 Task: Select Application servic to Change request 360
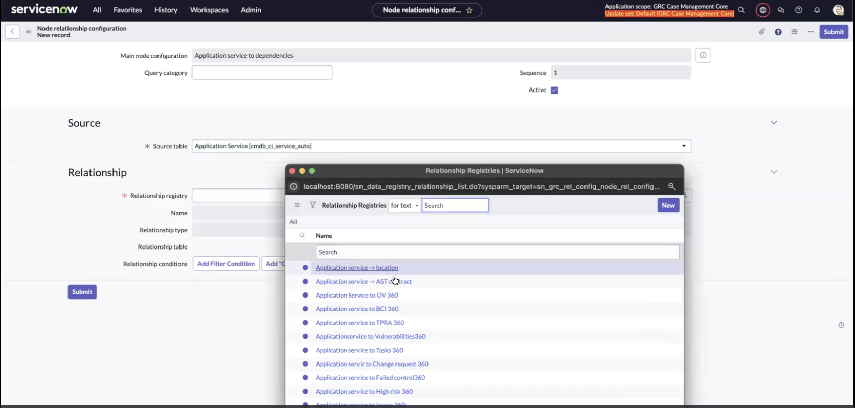click(372, 365)
